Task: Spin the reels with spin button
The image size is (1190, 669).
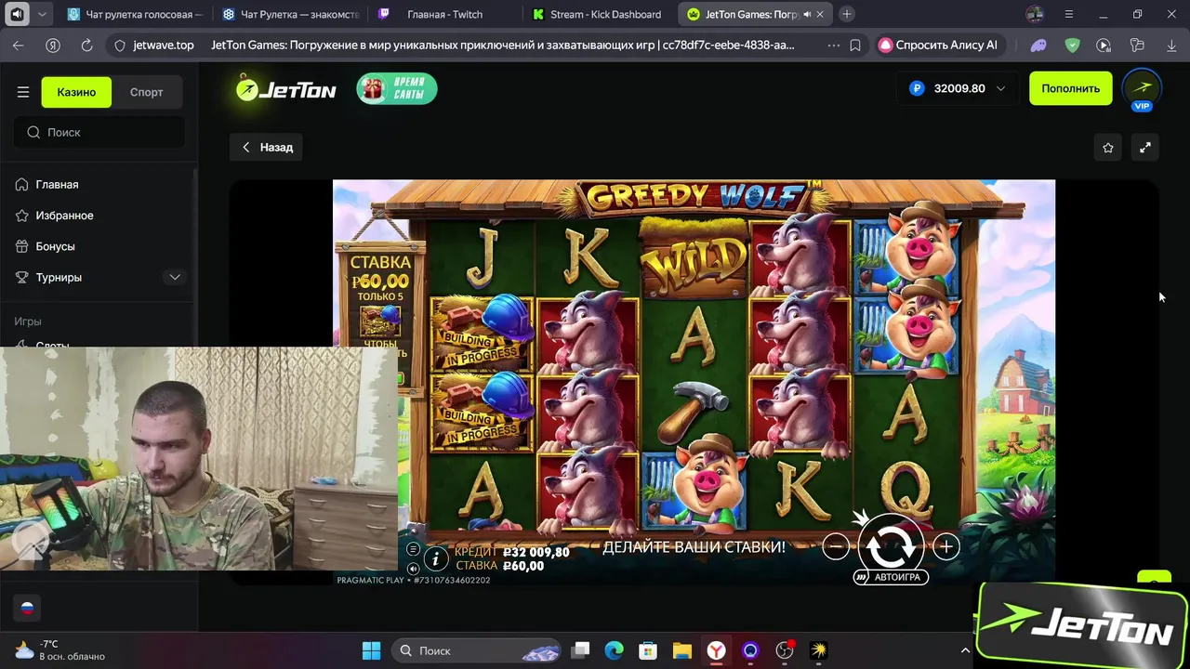Action: click(x=891, y=544)
